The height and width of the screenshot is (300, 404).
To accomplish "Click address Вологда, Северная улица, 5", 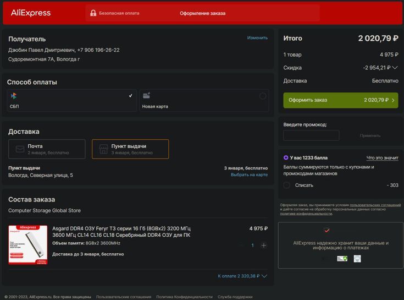I will click(x=41, y=175).
